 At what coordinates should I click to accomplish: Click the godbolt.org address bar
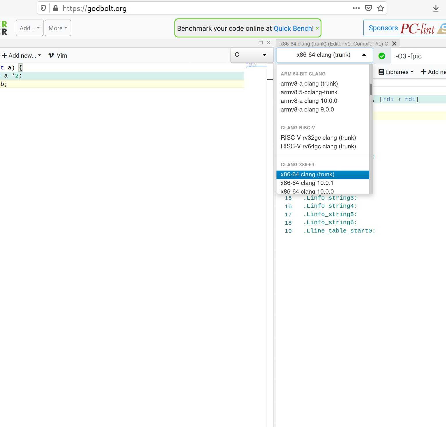coord(212,8)
